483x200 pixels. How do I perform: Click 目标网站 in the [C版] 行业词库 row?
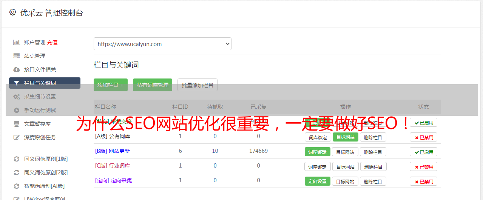[x=345, y=166]
